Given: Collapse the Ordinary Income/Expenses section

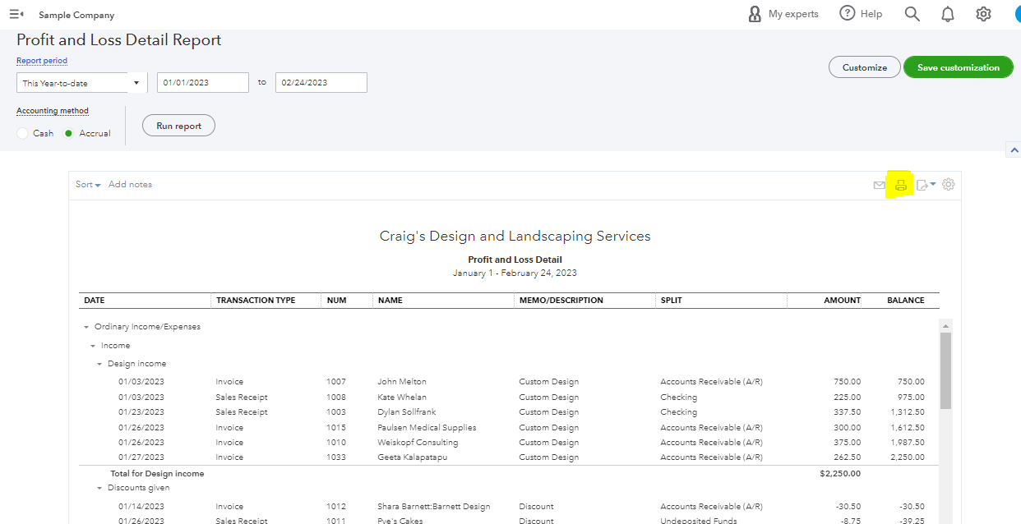Looking at the screenshot, I should click(86, 326).
